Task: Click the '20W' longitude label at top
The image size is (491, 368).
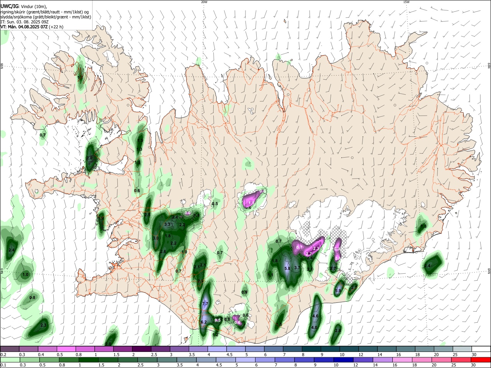Action: point(204,2)
